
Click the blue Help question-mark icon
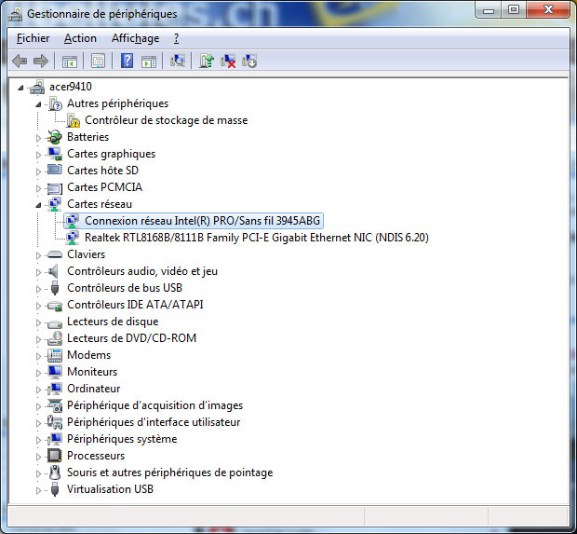tap(127, 61)
